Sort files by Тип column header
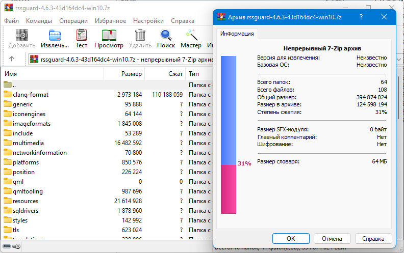The image size is (404, 253). (x=199, y=74)
